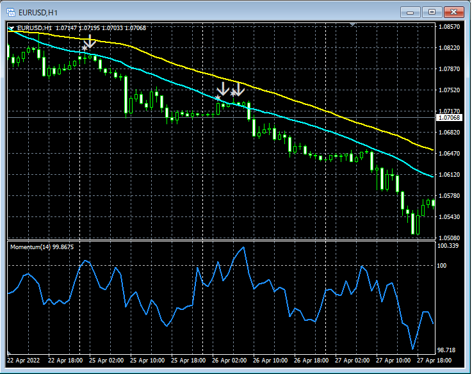Click the 100 level label in Momentum pane
472x374 pixels.
point(442,265)
